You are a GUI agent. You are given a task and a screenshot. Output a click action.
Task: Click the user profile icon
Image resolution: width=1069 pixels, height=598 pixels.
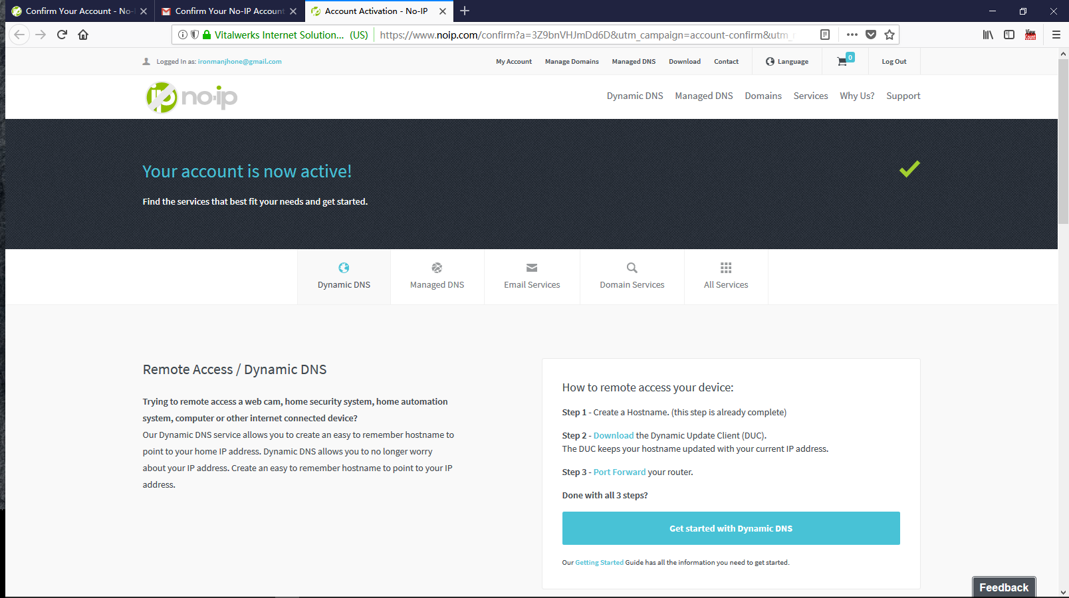coord(146,61)
